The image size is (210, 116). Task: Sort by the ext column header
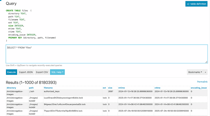click(104, 88)
